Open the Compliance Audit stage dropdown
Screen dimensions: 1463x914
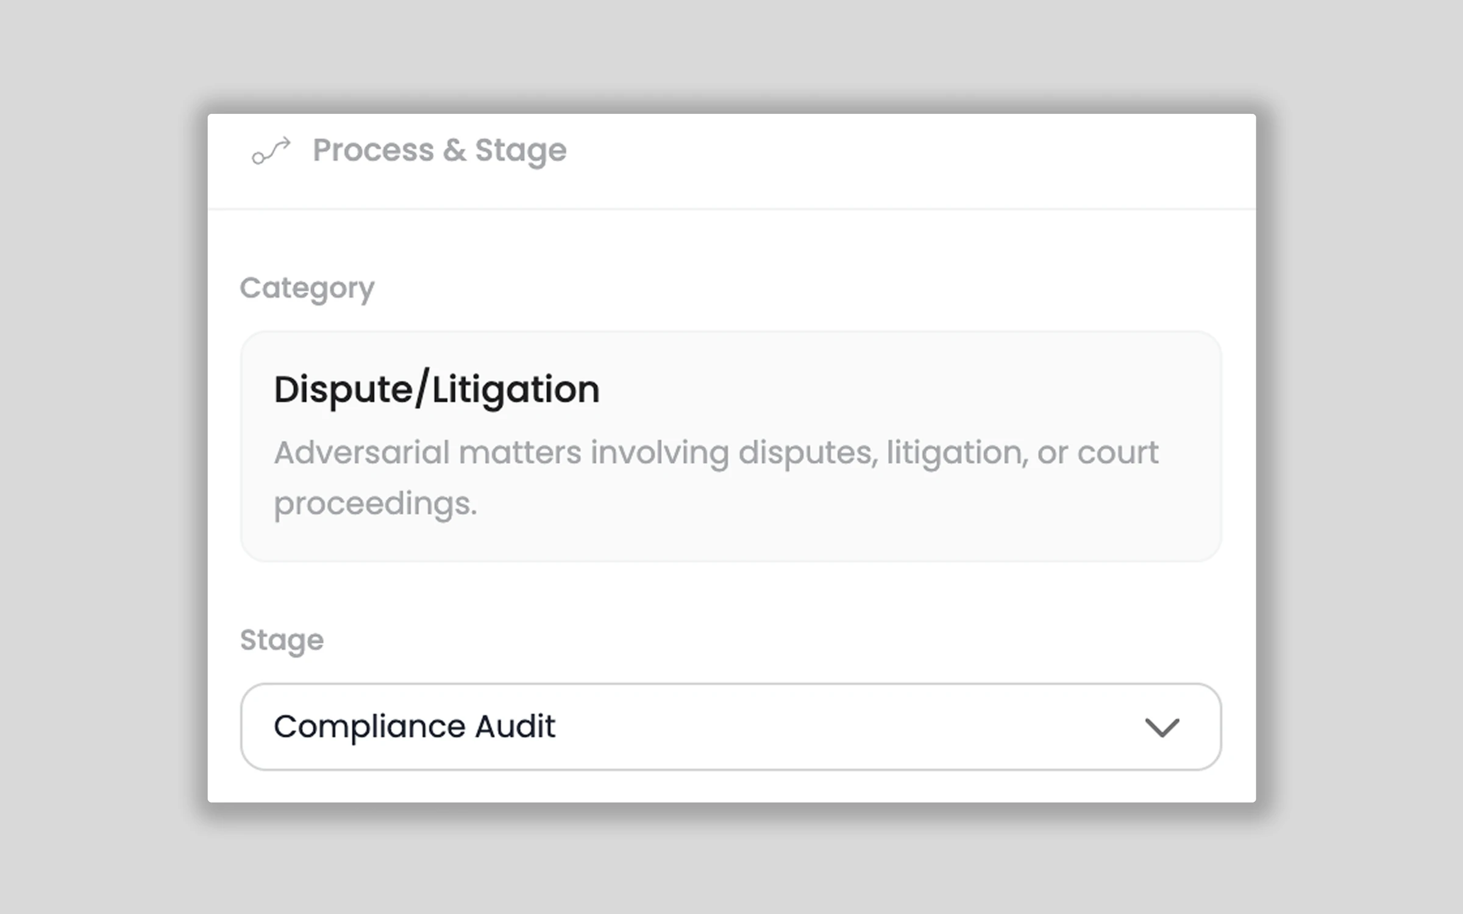click(x=730, y=726)
